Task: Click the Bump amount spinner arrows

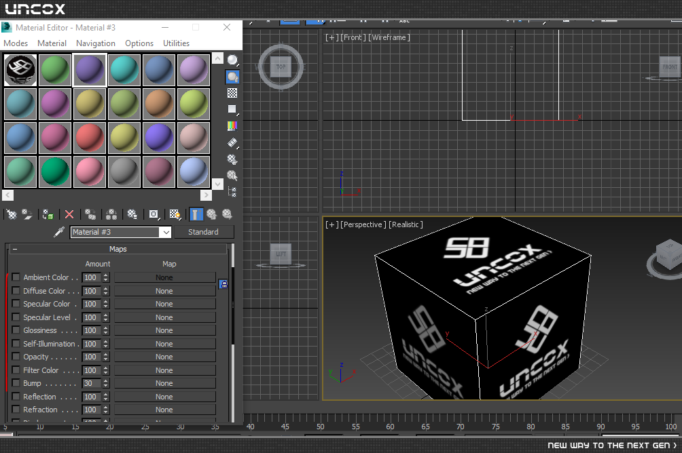Action: [x=106, y=383]
